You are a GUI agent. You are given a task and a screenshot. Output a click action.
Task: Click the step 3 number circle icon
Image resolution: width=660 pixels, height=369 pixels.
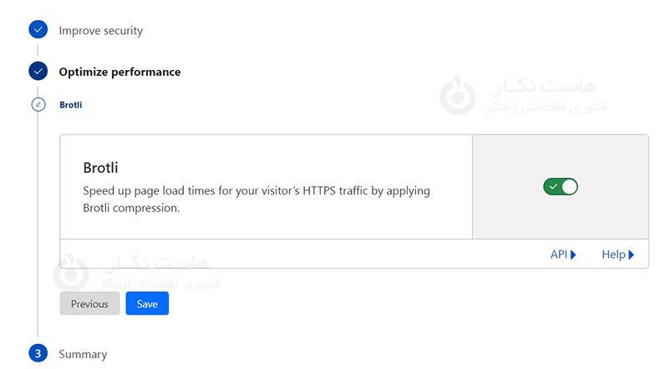[x=38, y=354]
